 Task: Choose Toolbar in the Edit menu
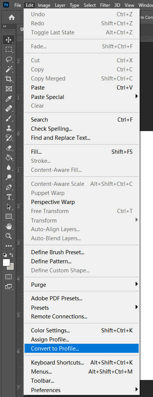[82, 380]
